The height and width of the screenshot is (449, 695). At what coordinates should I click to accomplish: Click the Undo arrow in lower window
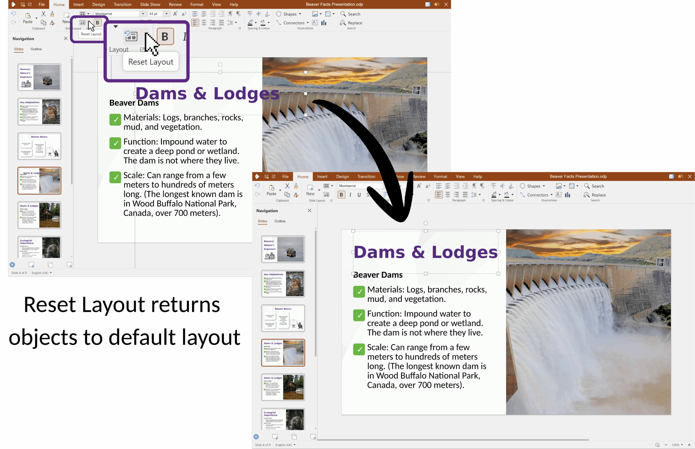[257, 186]
